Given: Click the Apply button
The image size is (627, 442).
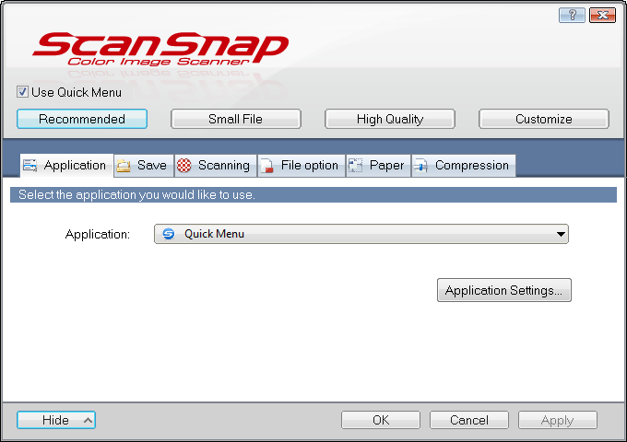Looking at the screenshot, I should click(x=558, y=420).
